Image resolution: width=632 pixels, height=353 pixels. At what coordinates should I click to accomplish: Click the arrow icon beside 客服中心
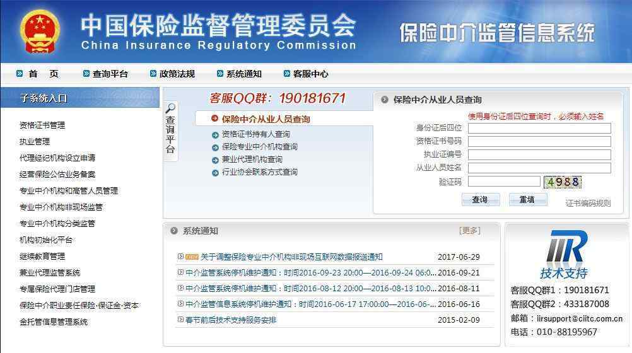(x=287, y=74)
